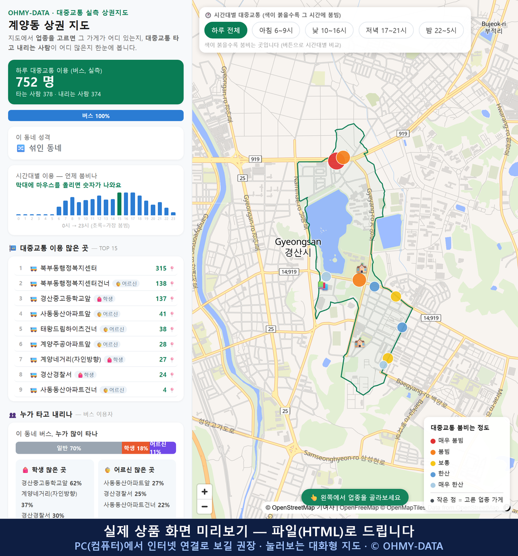518x556 pixels.
Task: Click bus icon beside 태왕드림하이츠건너 row
Action: pyautogui.click(x=34, y=330)
